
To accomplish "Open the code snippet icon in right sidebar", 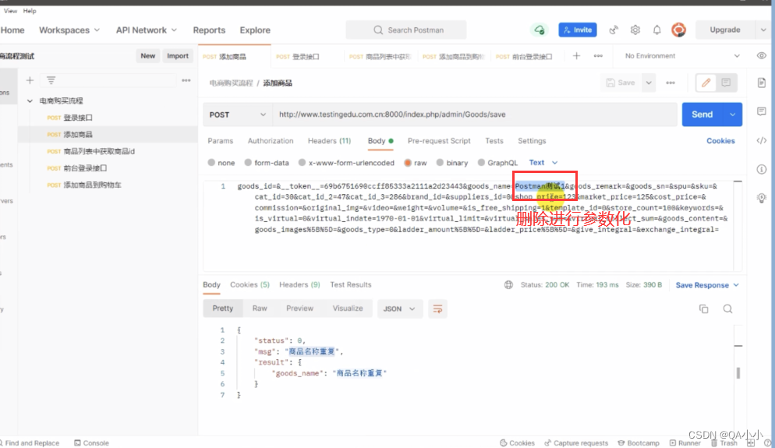I will click(x=761, y=141).
